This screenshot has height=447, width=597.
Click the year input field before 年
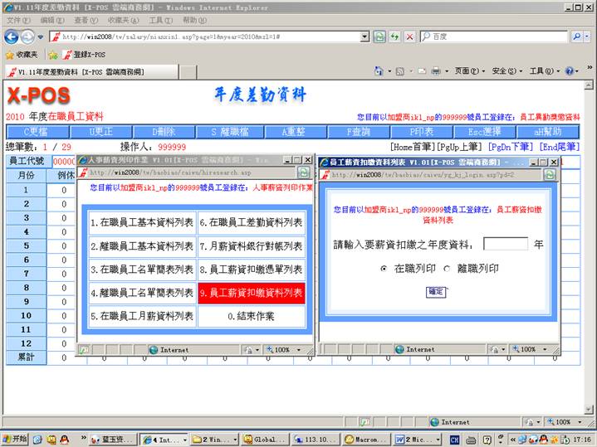point(505,245)
